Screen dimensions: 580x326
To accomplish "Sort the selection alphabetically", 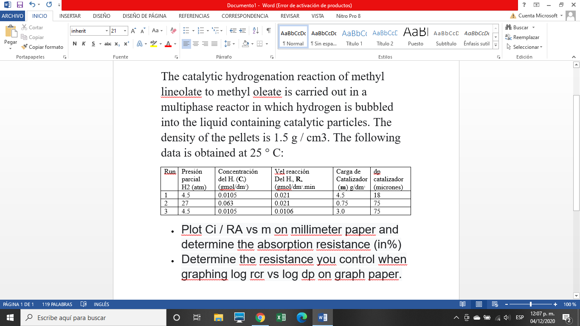I will coord(256,31).
